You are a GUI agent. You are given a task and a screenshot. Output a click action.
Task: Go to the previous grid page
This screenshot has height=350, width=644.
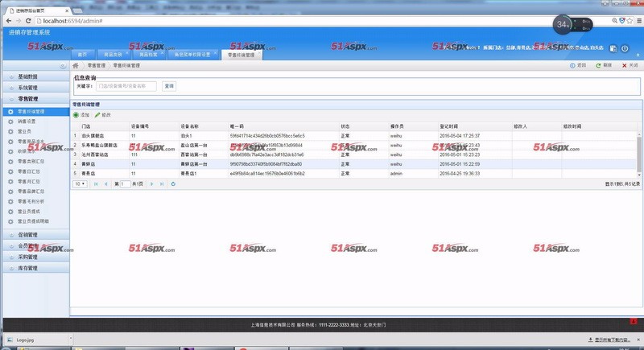pyautogui.click(x=106, y=183)
